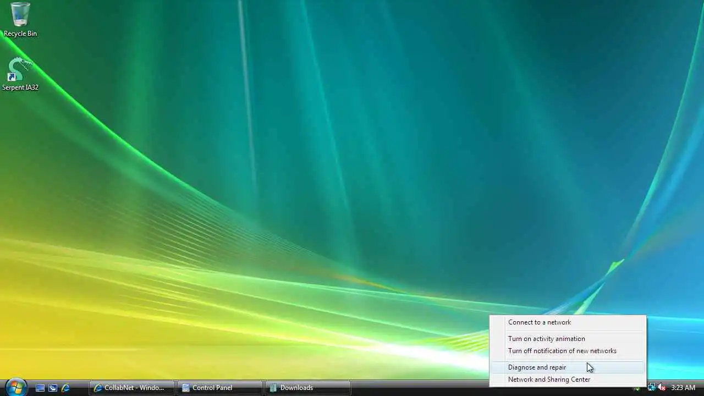
Task: Click the network tray icon
Action: coord(651,388)
